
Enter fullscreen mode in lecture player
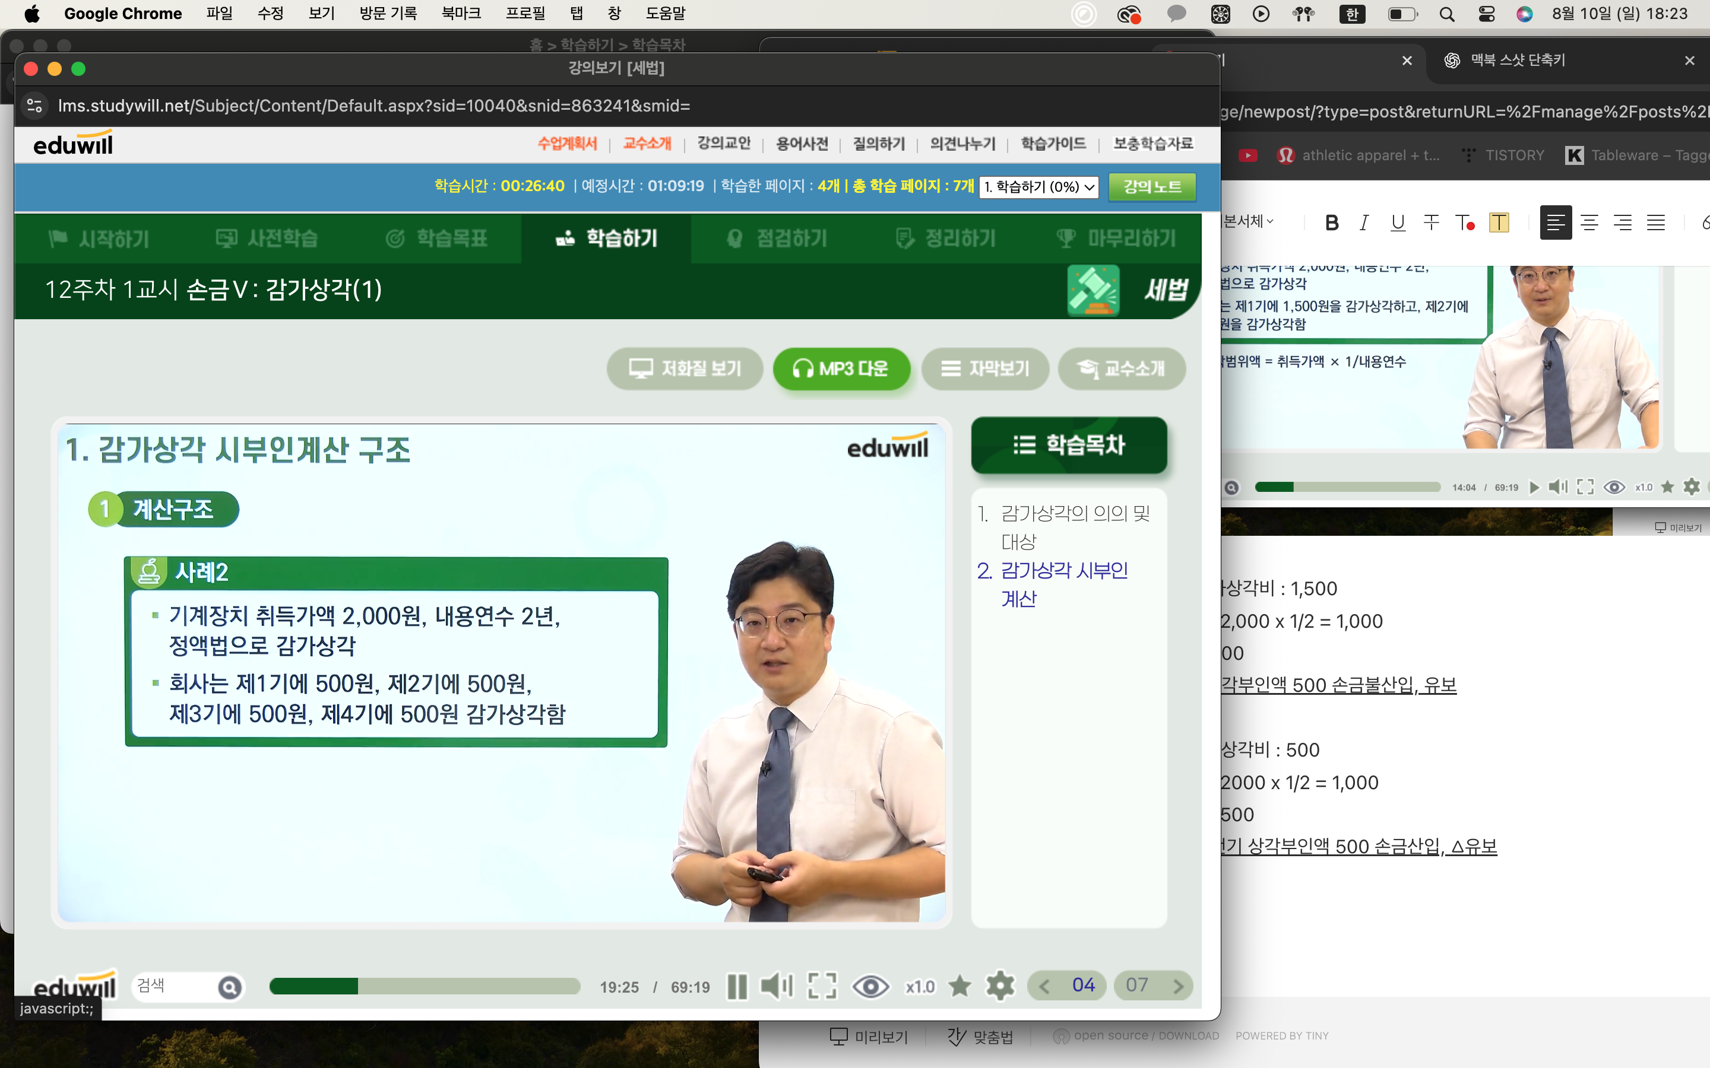[x=822, y=986]
